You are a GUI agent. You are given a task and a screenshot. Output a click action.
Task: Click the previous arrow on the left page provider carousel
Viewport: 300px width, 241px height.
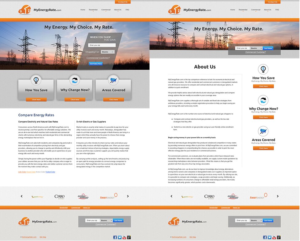tap(21, 196)
